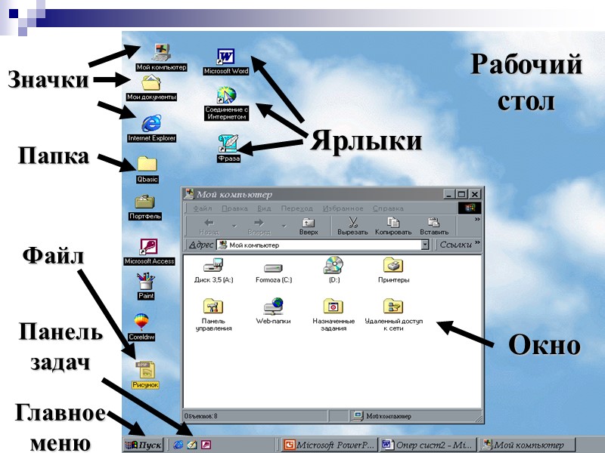This screenshot has width=605, height=453.
Task: Expand the Вперед history dropdown arrow
Action: pyautogui.click(x=284, y=226)
